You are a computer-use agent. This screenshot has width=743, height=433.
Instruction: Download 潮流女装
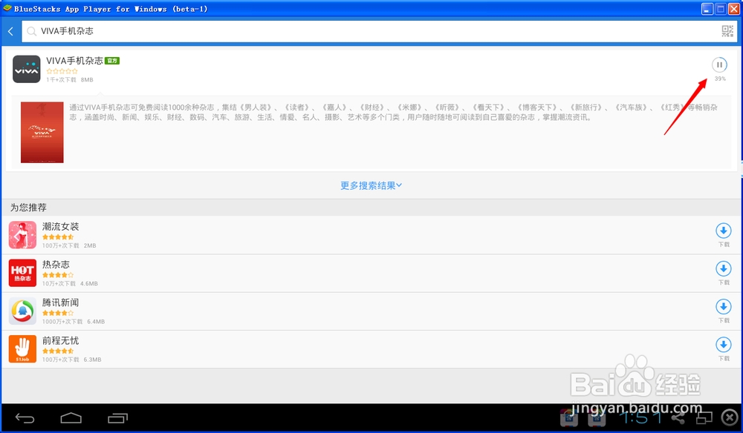point(724,231)
